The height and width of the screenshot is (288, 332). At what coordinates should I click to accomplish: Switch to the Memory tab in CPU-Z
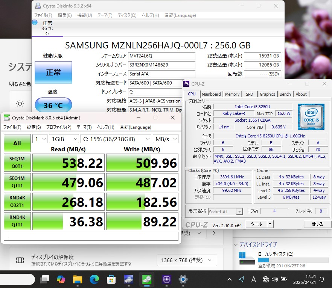click(232, 94)
